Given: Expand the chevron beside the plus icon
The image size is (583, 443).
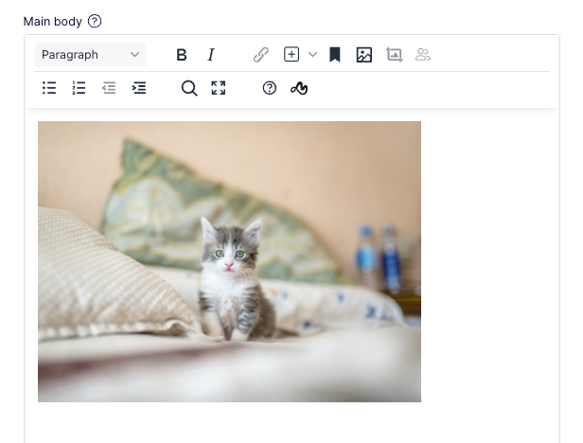Looking at the screenshot, I should [x=312, y=55].
